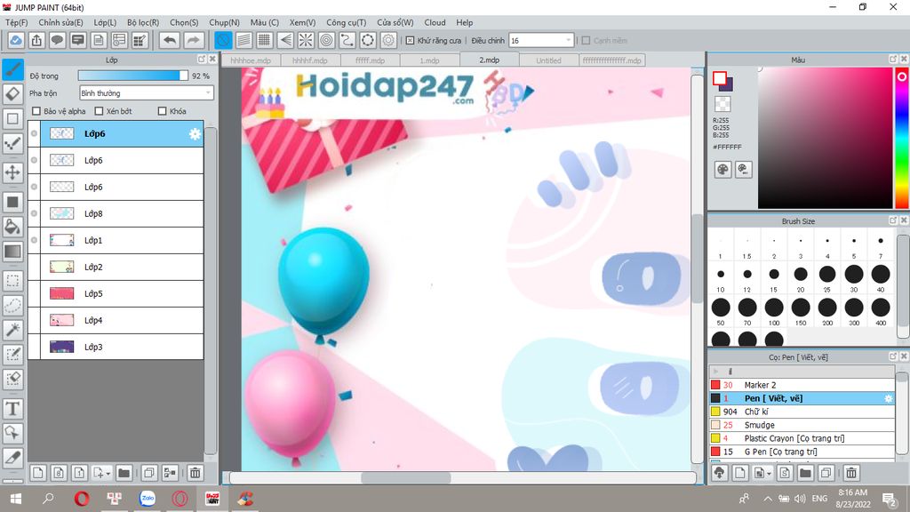Enable the Khóa layer lock checkbox

(163, 111)
